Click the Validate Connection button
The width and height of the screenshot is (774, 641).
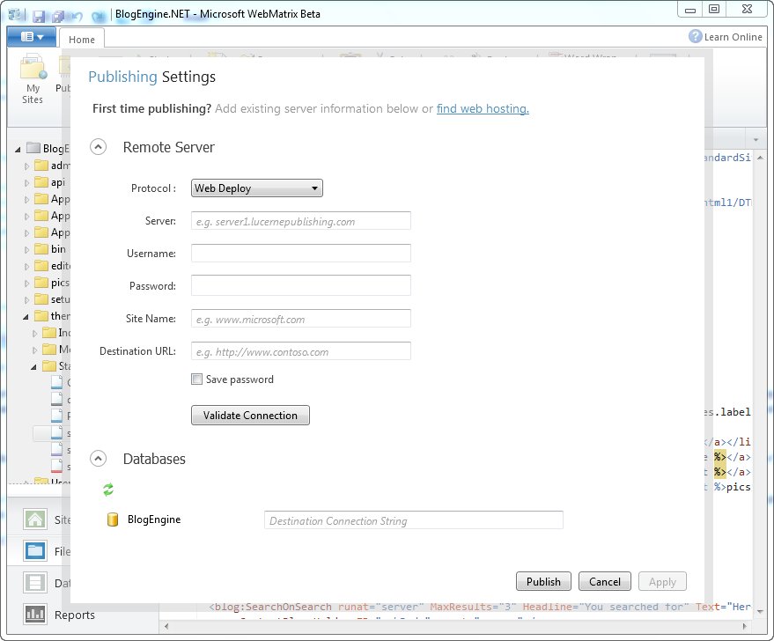click(250, 415)
